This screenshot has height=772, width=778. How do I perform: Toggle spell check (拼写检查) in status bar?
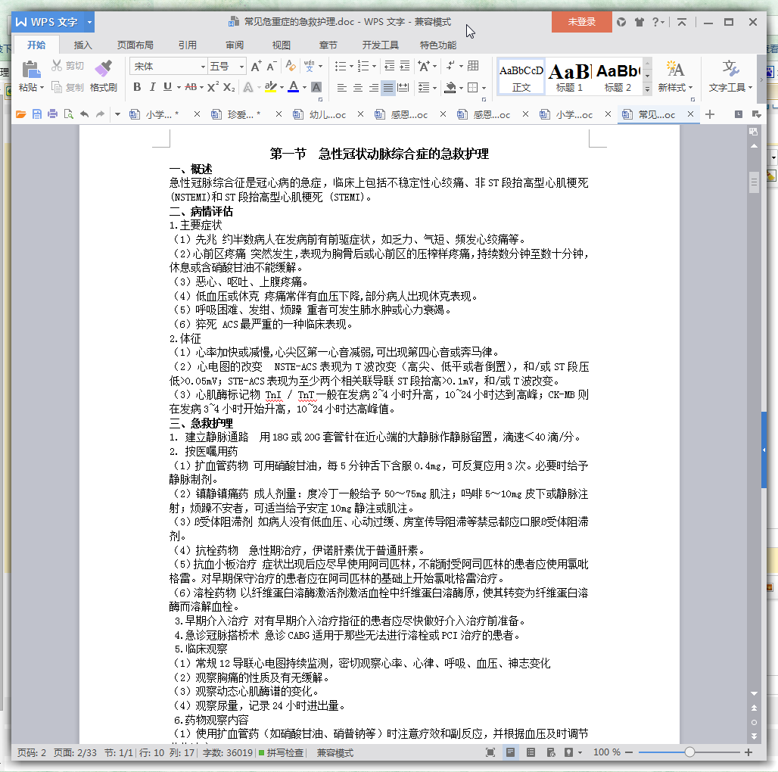[282, 753]
